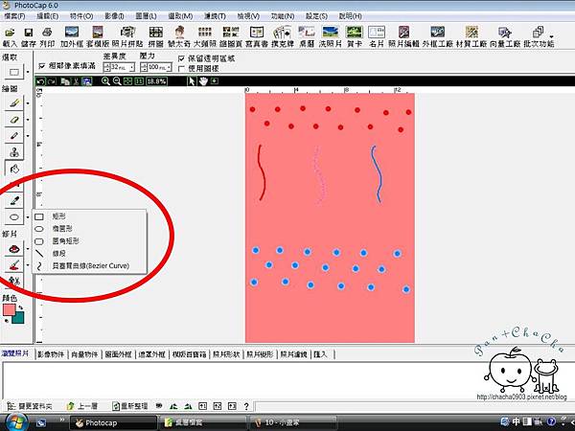
Task: Open the 批次功能 (Batch) tool
Action: [539, 36]
